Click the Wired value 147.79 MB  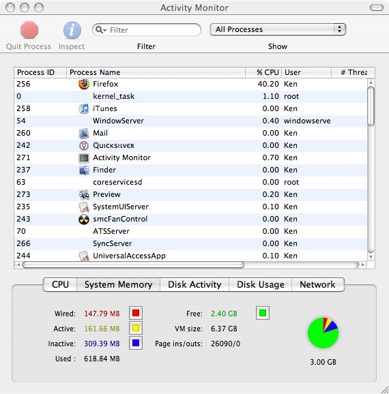102,314
